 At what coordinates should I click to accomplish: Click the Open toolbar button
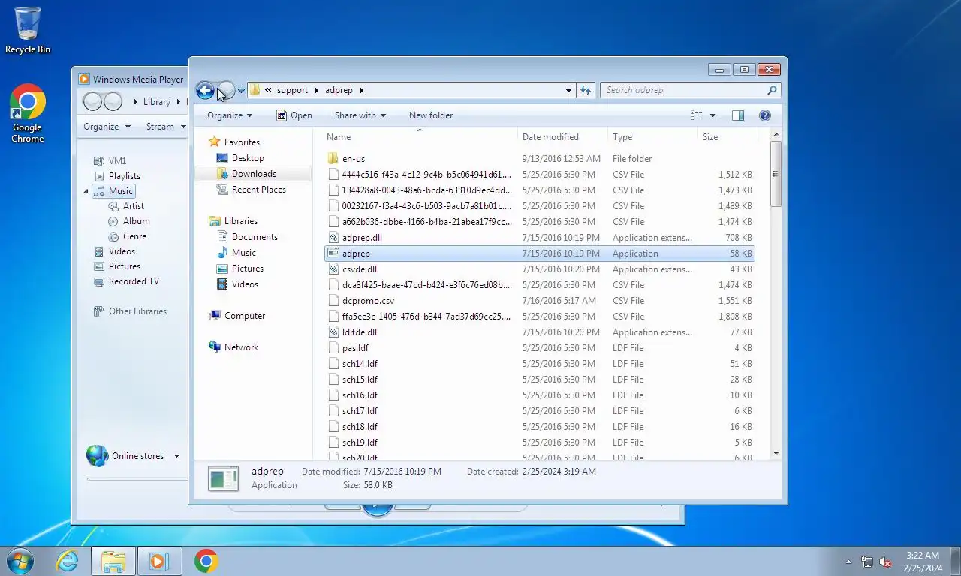point(294,115)
